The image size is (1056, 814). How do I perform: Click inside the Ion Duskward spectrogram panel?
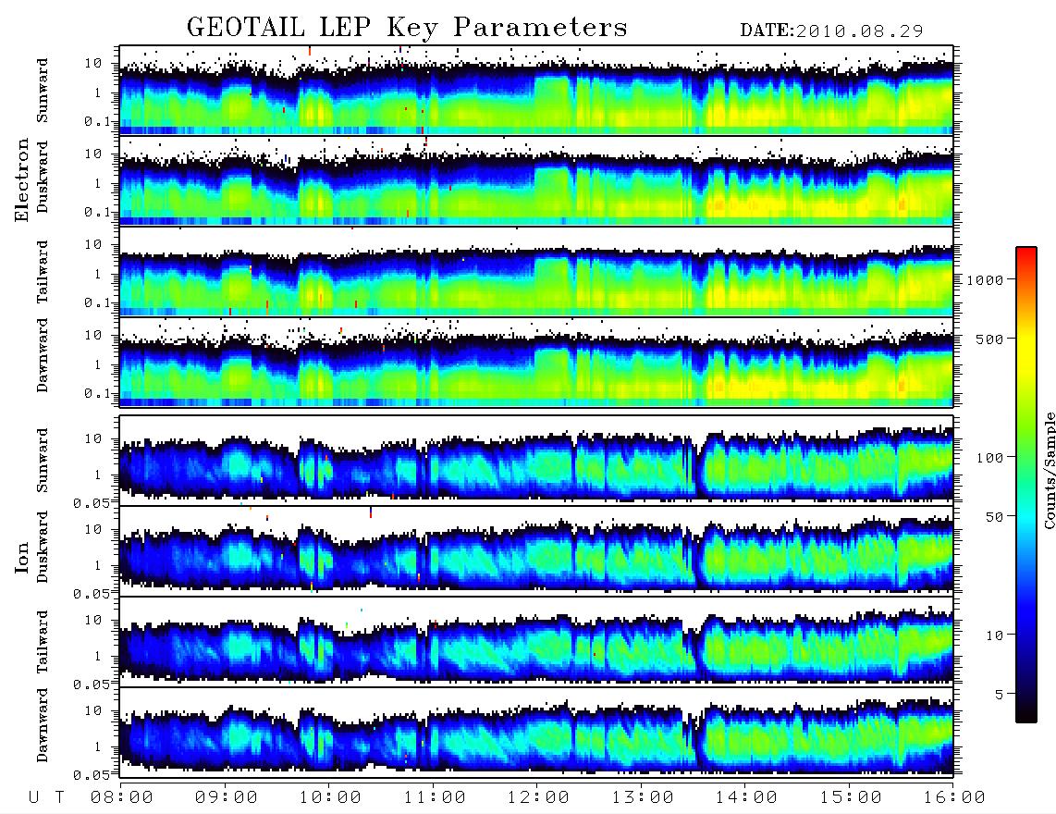click(536, 549)
